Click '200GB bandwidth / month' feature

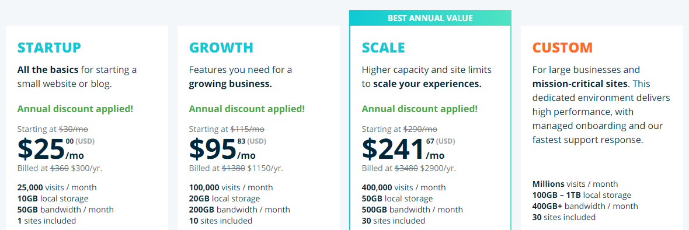click(x=239, y=210)
